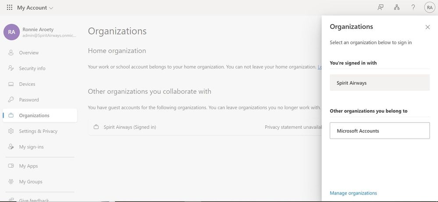Click Give feedback at sidebar bottom
The width and height of the screenshot is (438, 202).
pyautogui.click(x=34, y=200)
